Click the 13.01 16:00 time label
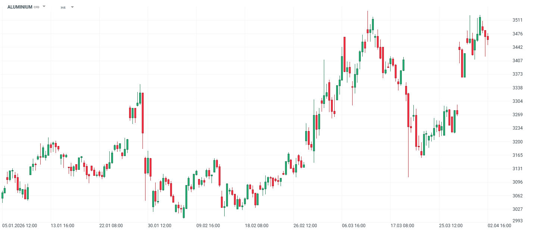Screen dimensions: 535x232 point(62,226)
